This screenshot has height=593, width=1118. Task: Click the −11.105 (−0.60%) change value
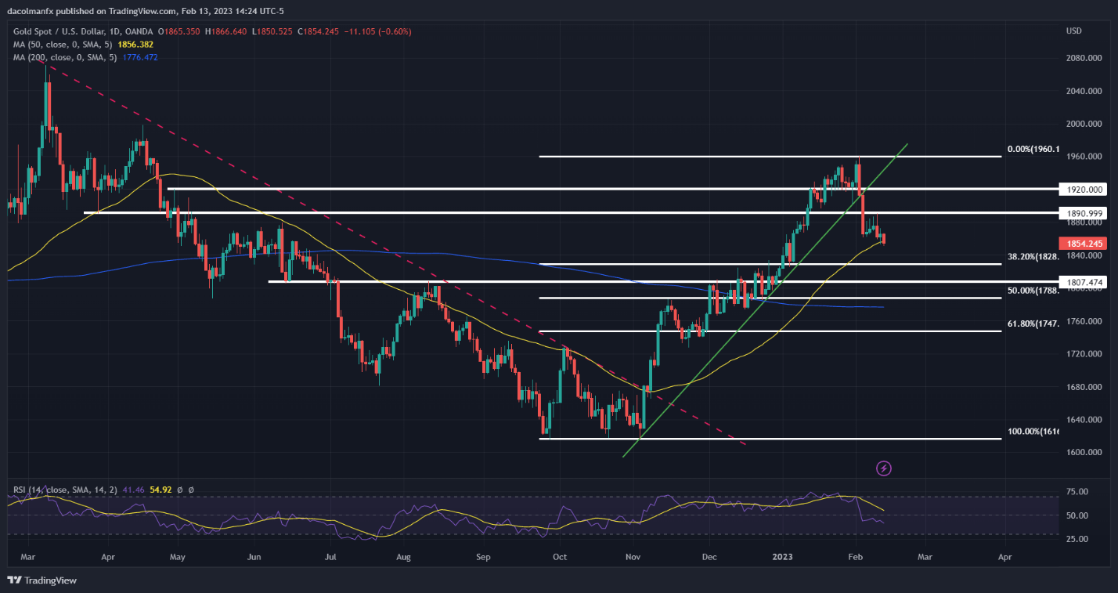click(x=377, y=31)
